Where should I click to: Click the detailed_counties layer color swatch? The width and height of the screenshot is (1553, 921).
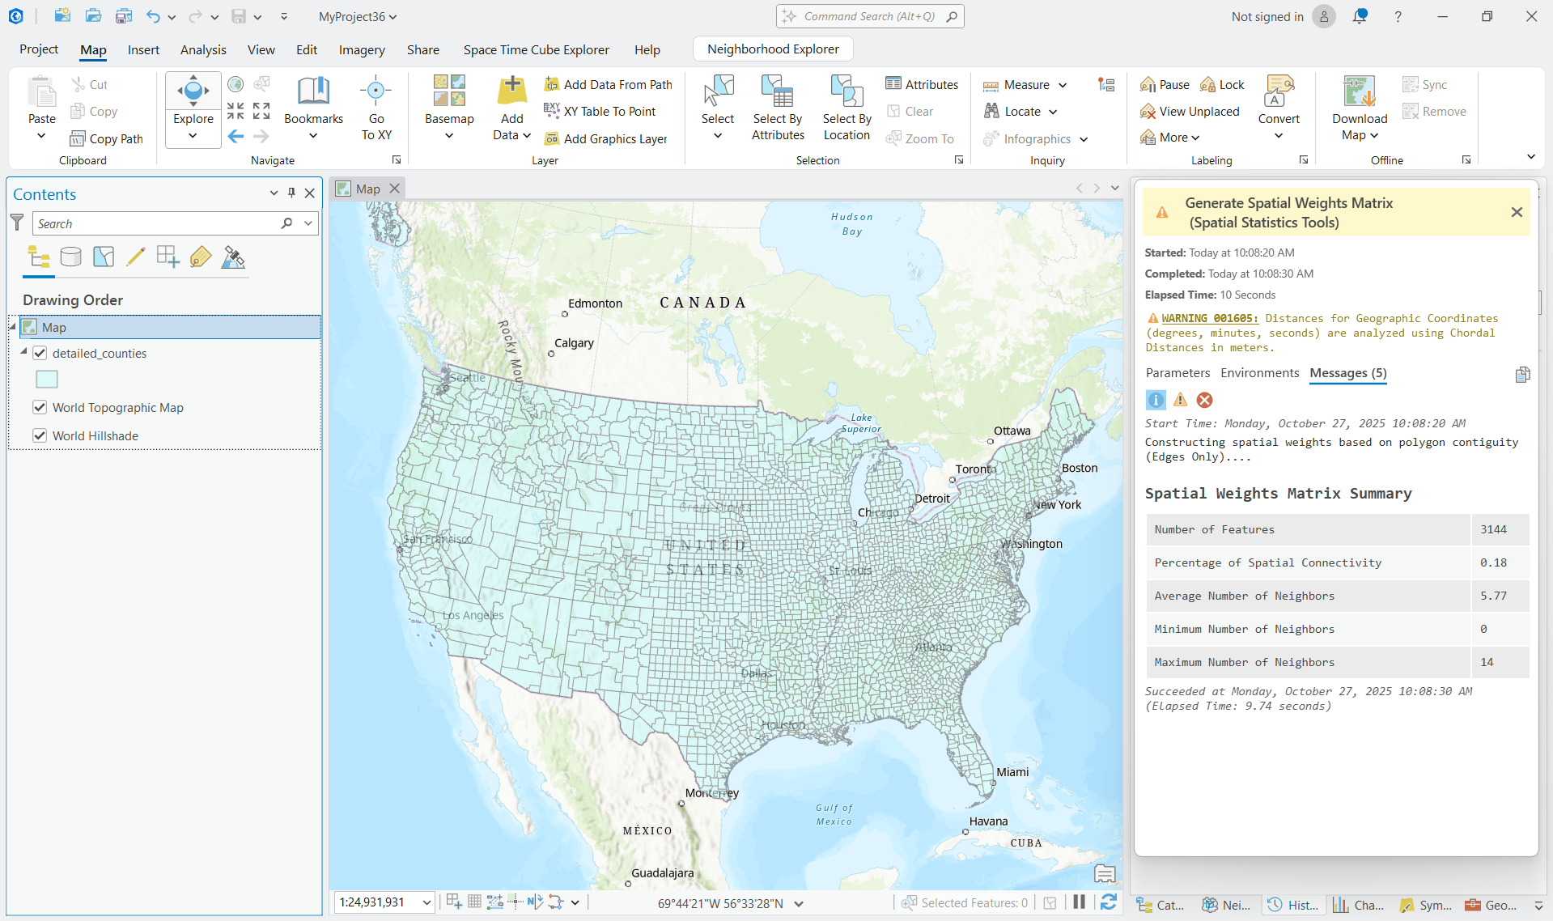point(46,379)
